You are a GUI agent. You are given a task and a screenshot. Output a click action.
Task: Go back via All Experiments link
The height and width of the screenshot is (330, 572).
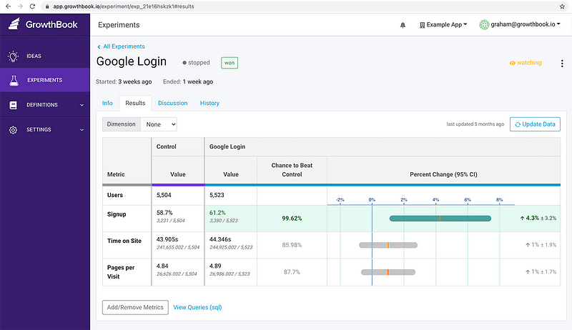[x=121, y=46]
